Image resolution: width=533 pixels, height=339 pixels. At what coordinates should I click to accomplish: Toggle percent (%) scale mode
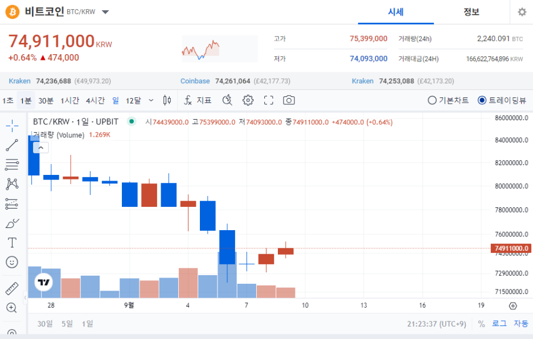tap(481, 324)
